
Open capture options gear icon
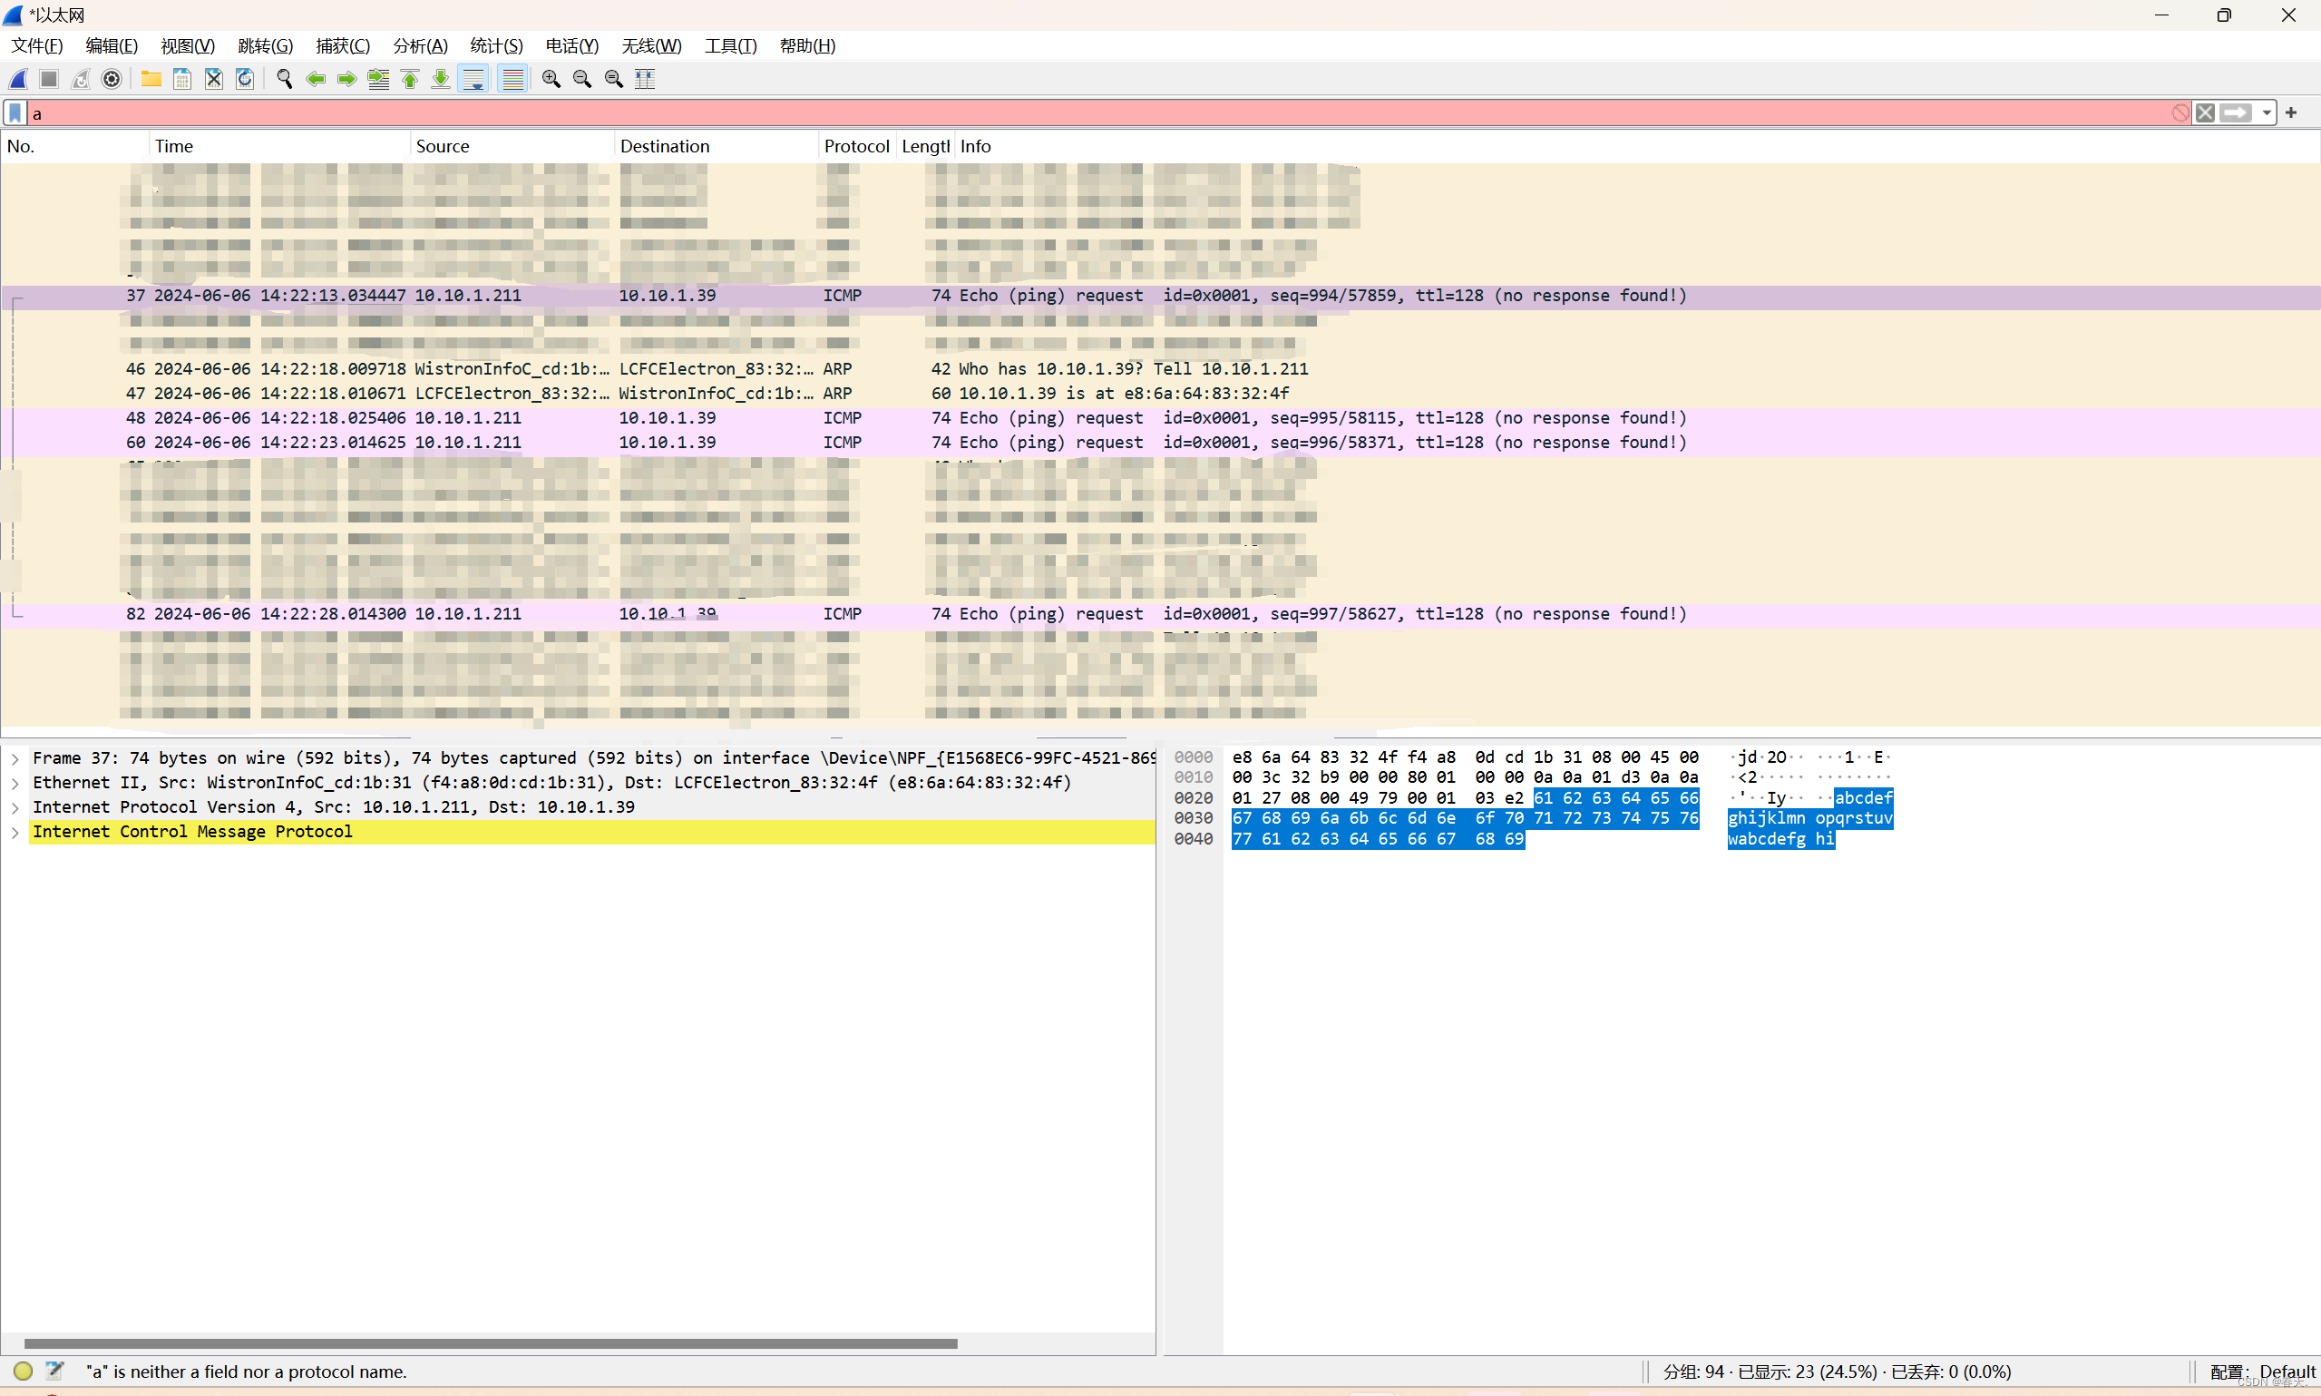pyautogui.click(x=112, y=79)
